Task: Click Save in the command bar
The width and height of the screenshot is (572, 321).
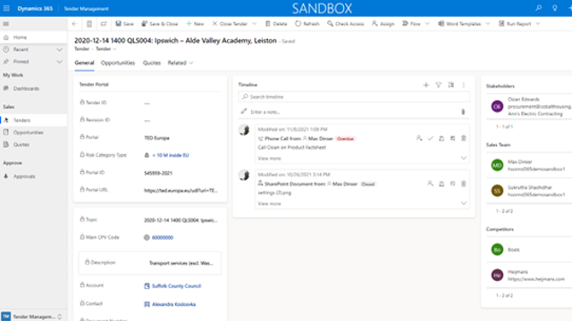Action: 124,24
